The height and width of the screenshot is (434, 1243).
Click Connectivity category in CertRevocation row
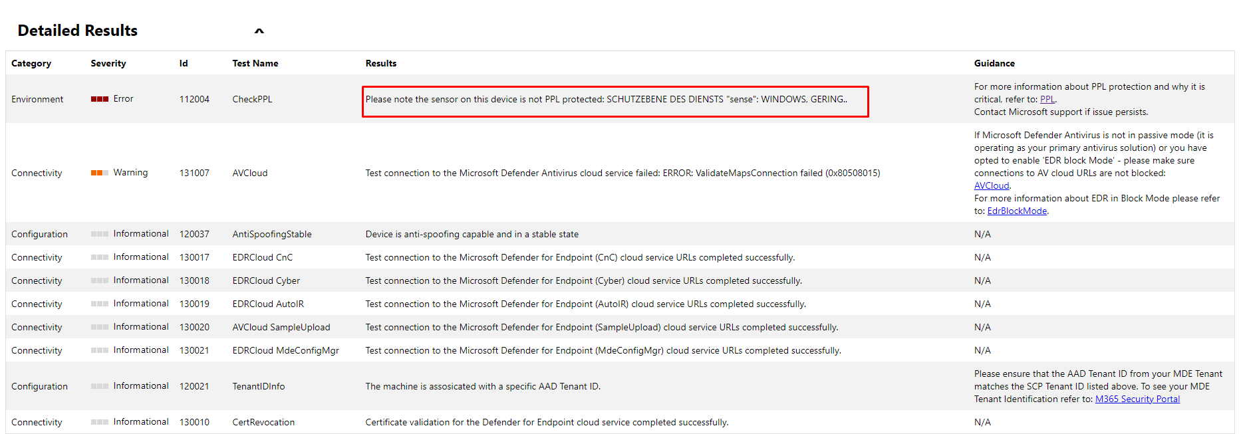click(x=37, y=422)
